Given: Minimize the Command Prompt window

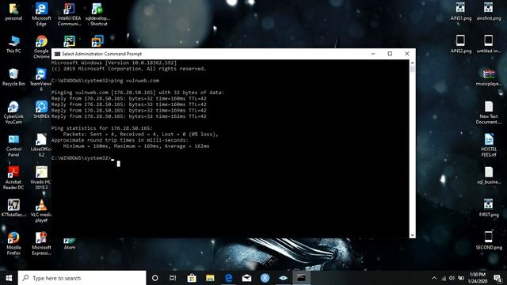Looking at the screenshot, I should coord(373,54).
